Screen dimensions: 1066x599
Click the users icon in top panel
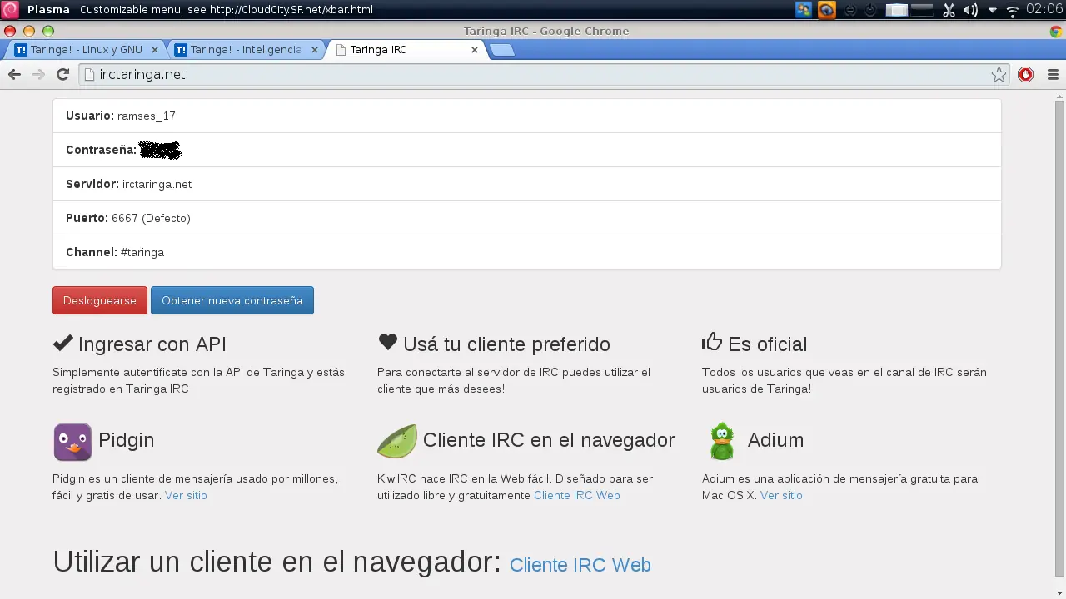point(804,10)
